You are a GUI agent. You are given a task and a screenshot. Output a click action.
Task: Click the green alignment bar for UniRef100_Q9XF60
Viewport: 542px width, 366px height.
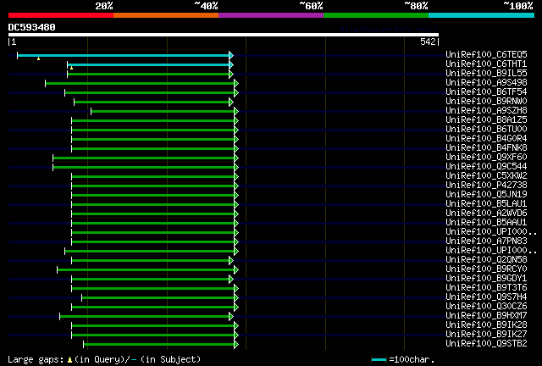[143, 158]
